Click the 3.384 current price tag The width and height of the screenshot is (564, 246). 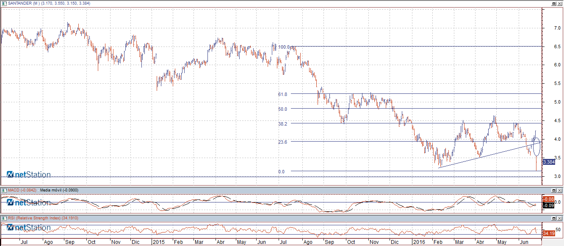pos(548,162)
